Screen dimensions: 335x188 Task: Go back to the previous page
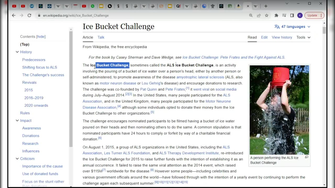click(14, 15)
